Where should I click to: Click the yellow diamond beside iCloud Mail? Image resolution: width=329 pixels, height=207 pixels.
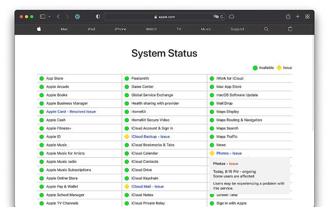coord(127,186)
